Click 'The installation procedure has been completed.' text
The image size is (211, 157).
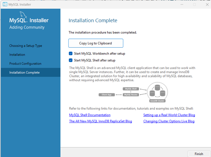[103, 32]
